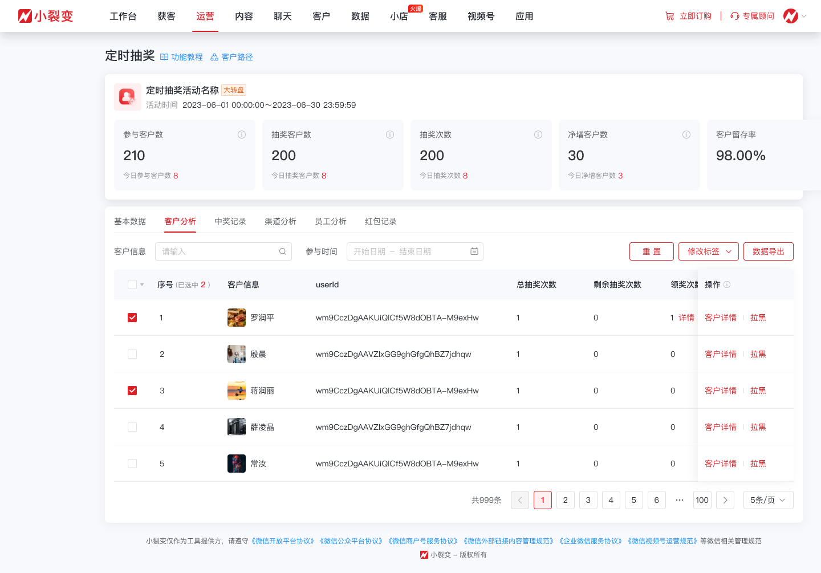
Task: Click the 立即订购 link
Action: [696, 16]
